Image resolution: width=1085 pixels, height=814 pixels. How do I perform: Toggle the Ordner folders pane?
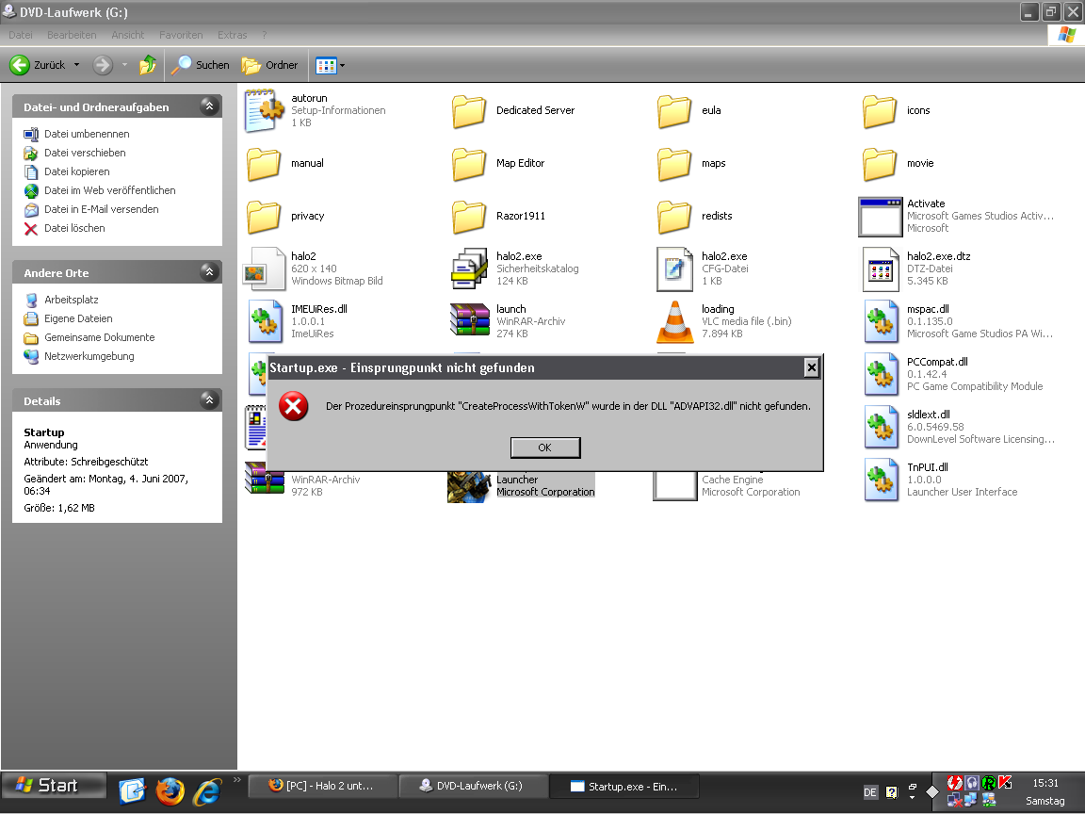[270, 65]
